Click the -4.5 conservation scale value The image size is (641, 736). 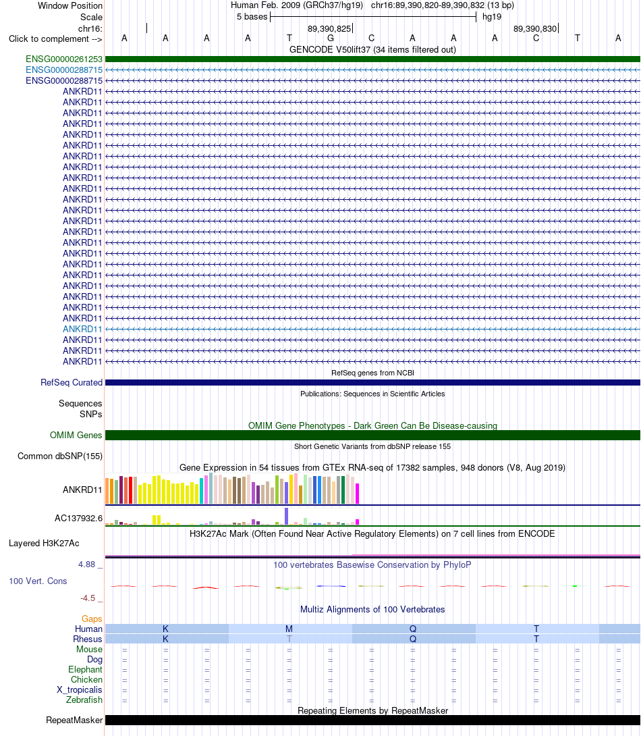[88, 598]
